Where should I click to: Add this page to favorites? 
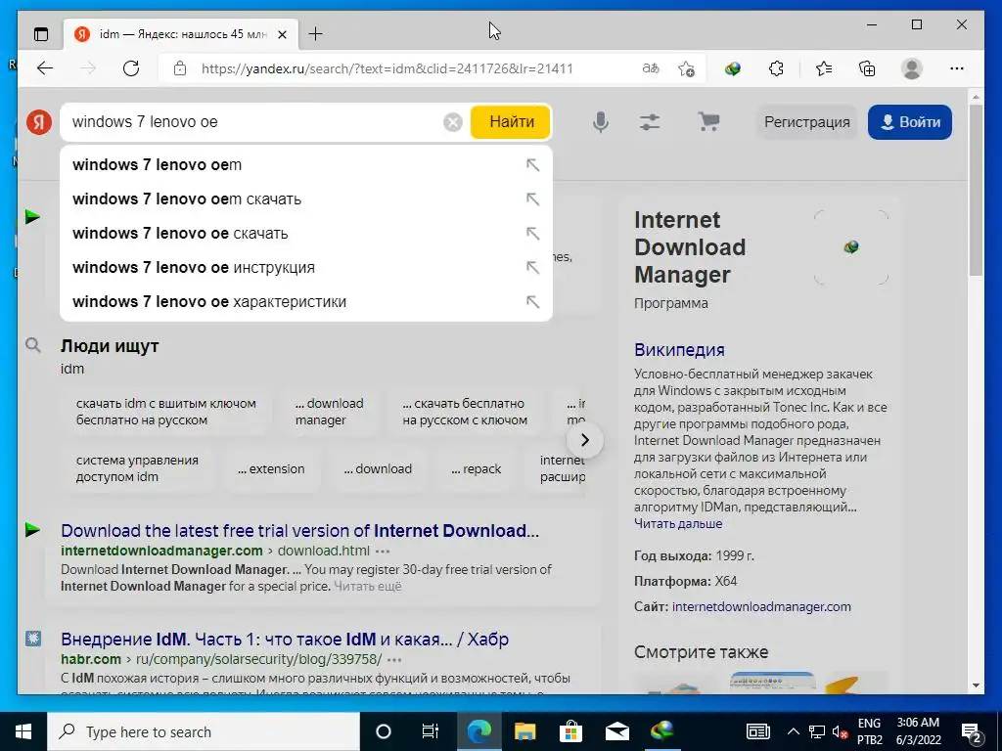point(686,68)
